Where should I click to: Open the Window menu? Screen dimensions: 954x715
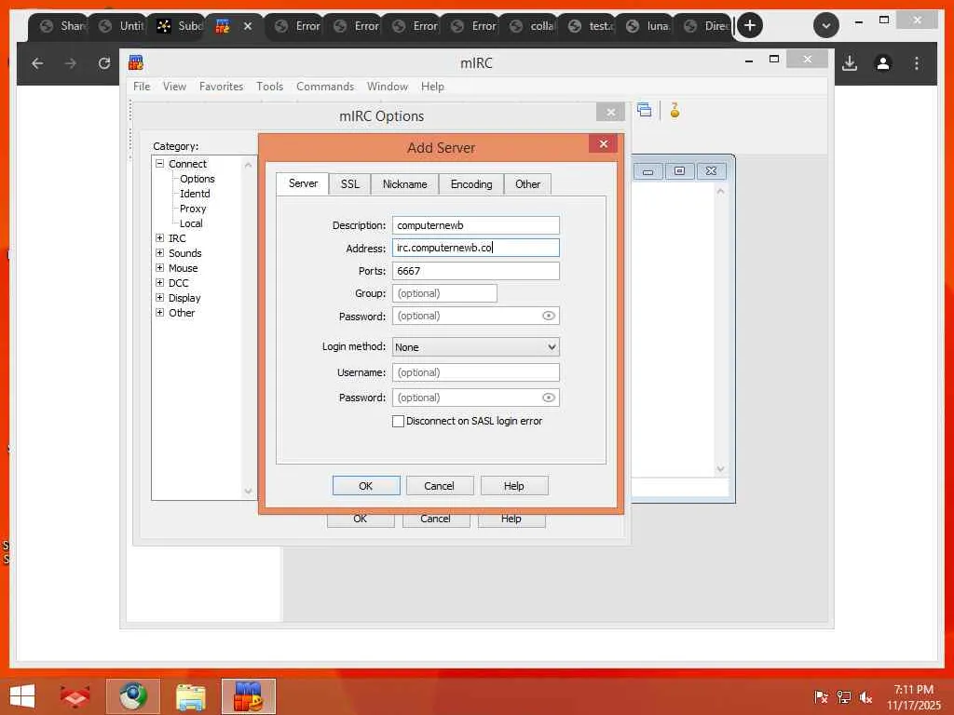[388, 87]
